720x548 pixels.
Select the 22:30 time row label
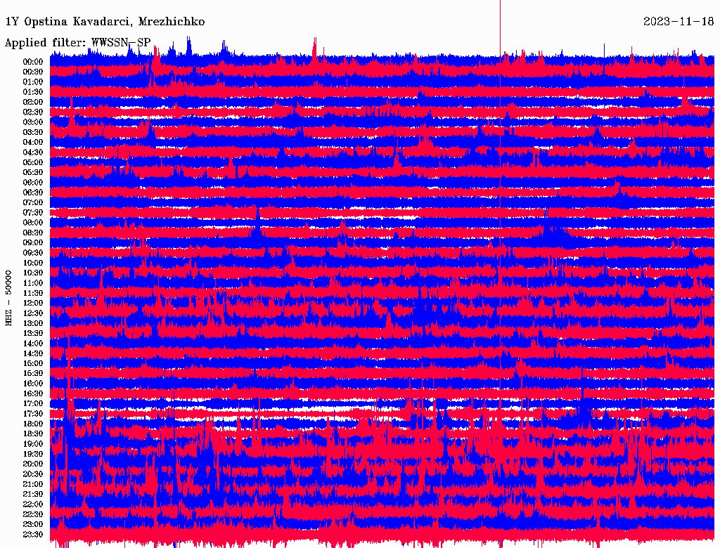point(33,515)
